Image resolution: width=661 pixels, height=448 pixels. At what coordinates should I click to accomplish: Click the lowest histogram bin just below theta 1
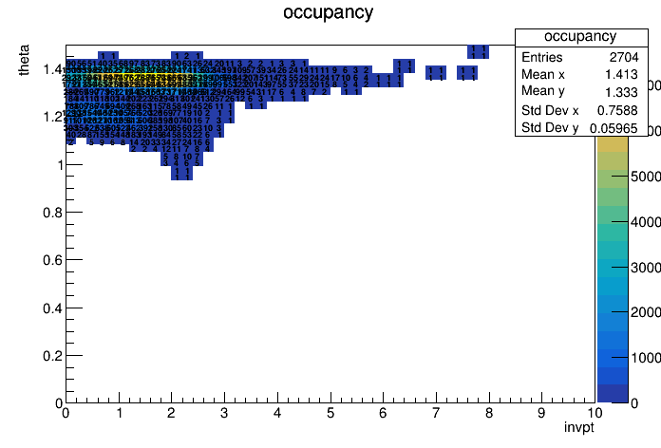coord(181,173)
